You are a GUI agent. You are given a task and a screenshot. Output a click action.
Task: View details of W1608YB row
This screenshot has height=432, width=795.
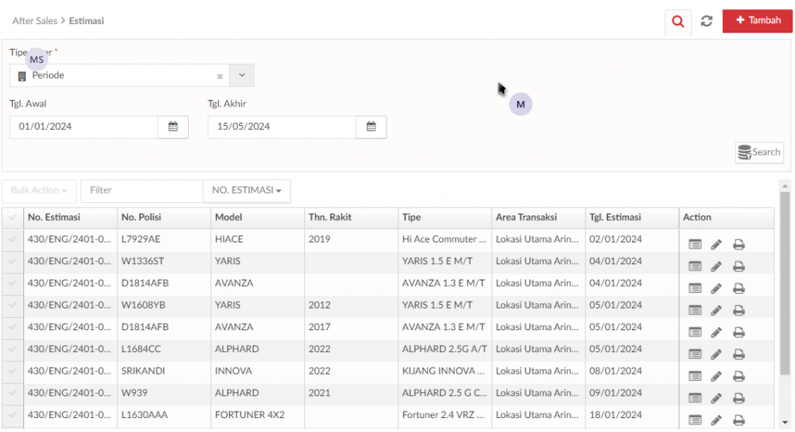(x=695, y=310)
